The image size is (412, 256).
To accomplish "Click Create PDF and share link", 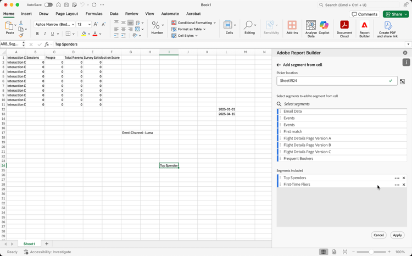I will point(388,29).
